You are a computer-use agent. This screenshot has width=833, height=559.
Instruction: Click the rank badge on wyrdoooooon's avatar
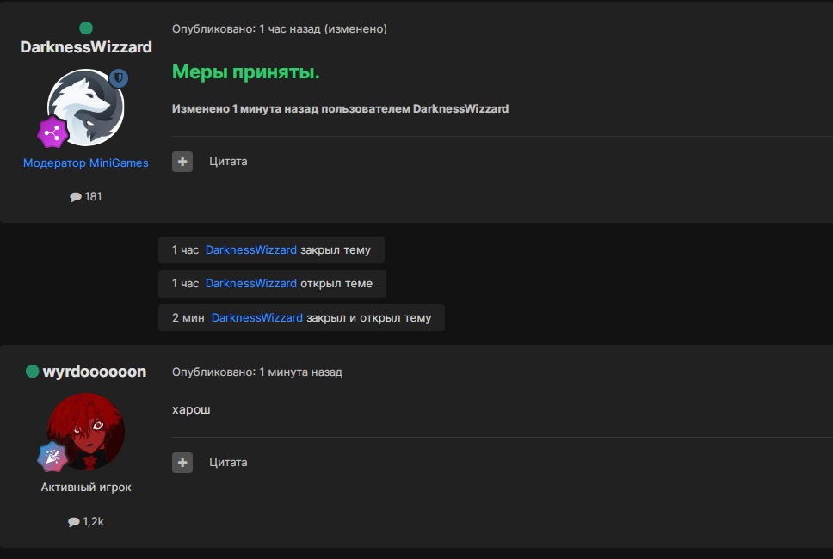click(52, 457)
